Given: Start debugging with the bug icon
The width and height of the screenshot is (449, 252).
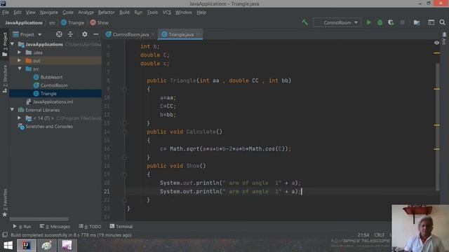Looking at the screenshot, I should point(380,22).
